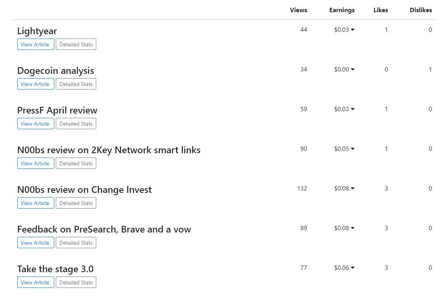View Article for Lightyear
Image resolution: width=444 pixels, height=304 pixels.
coord(36,44)
